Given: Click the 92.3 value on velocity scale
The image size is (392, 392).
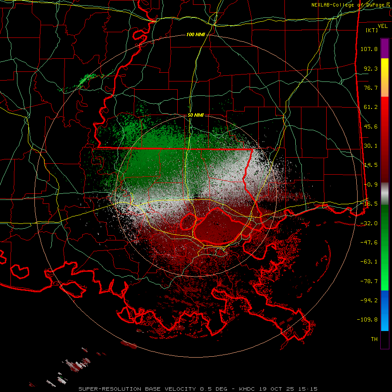Looking at the screenshot, I should pos(371,68).
